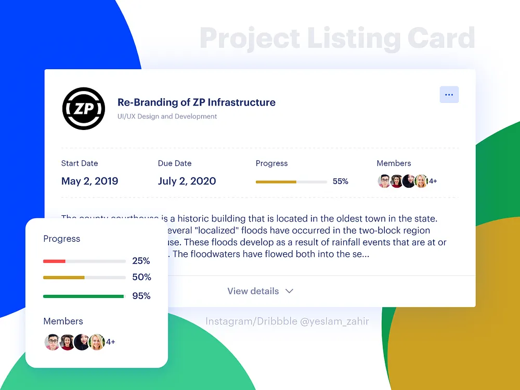This screenshot has height=390, width=520.
Task: Click the green 95% progress bar in the popup
Action: (84, 296)
